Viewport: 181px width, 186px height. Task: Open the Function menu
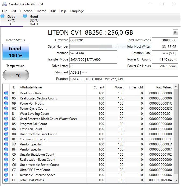click(26, 11)
